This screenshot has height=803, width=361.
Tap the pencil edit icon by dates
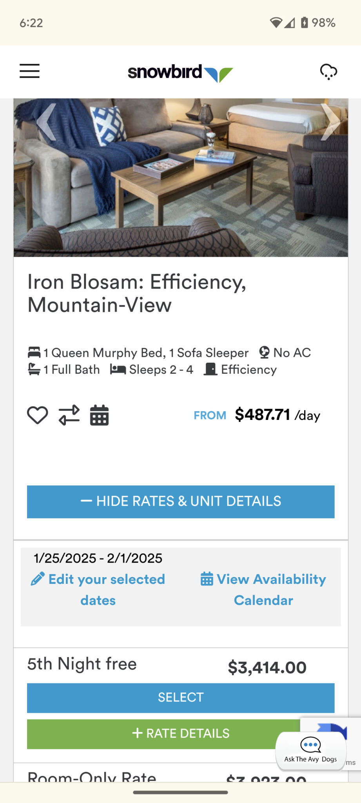(x=38, y=579)
